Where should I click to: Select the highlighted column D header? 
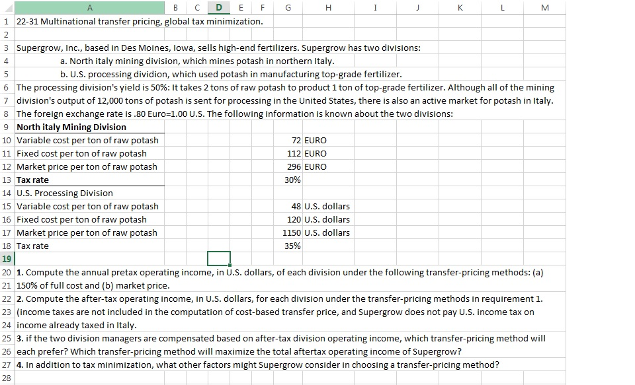[218, 8]
